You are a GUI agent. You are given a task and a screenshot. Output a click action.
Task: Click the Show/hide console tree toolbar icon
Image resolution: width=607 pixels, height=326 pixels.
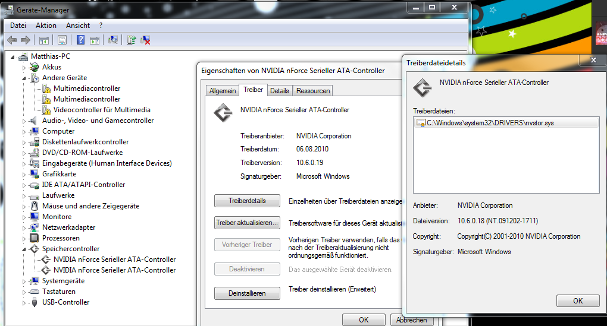tap(44, 40)
